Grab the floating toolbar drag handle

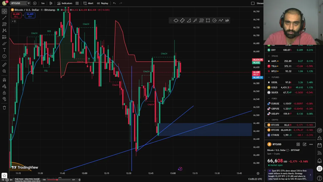[x=171, y=20]
